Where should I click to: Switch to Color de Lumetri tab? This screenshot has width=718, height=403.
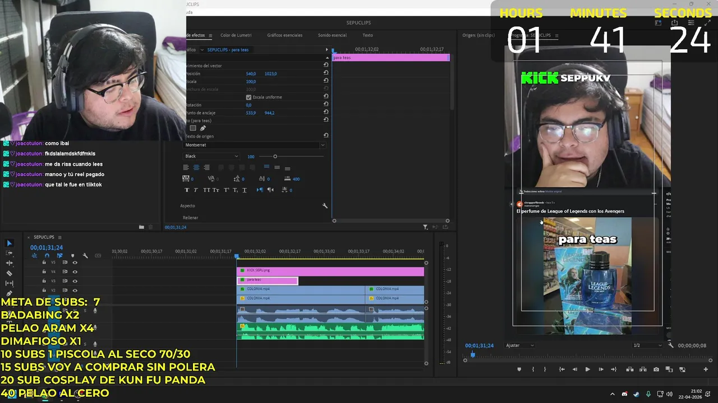click(x=236, y=35)
